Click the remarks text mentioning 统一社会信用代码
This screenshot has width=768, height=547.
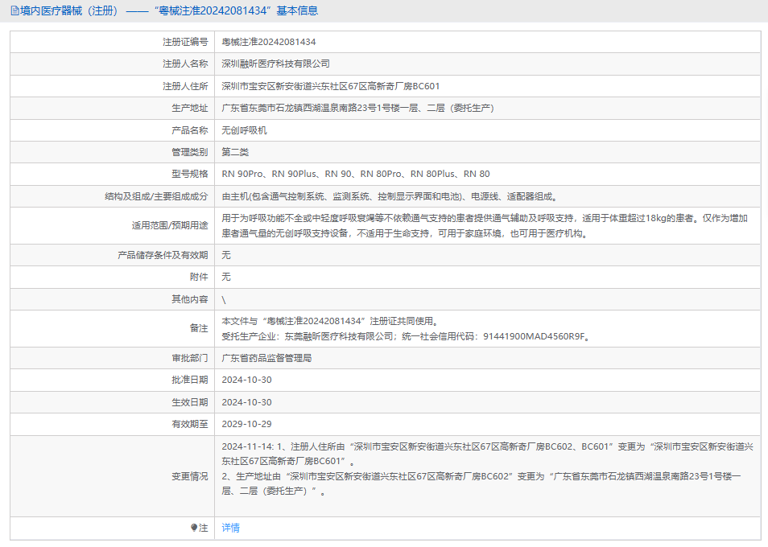[406, 336]
